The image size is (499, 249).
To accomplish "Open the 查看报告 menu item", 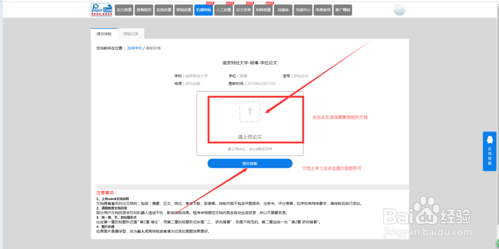I will (x=144, y=10).
